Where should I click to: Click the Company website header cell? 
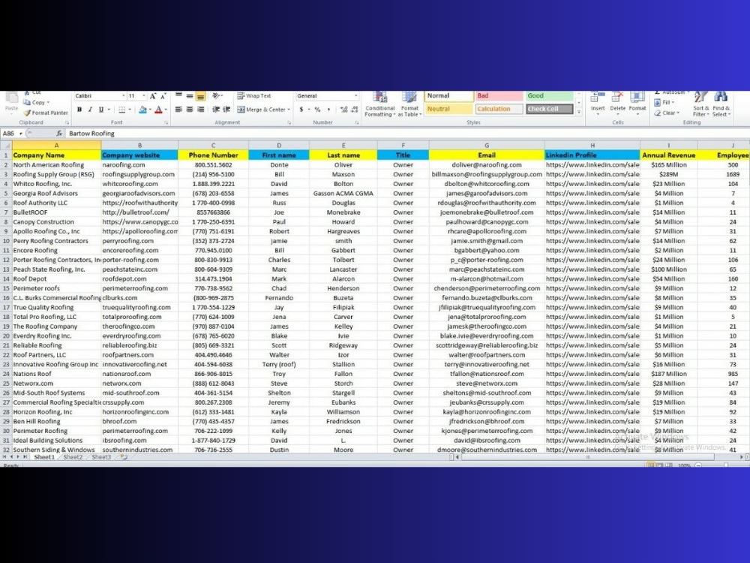click(x=139, y=155)
